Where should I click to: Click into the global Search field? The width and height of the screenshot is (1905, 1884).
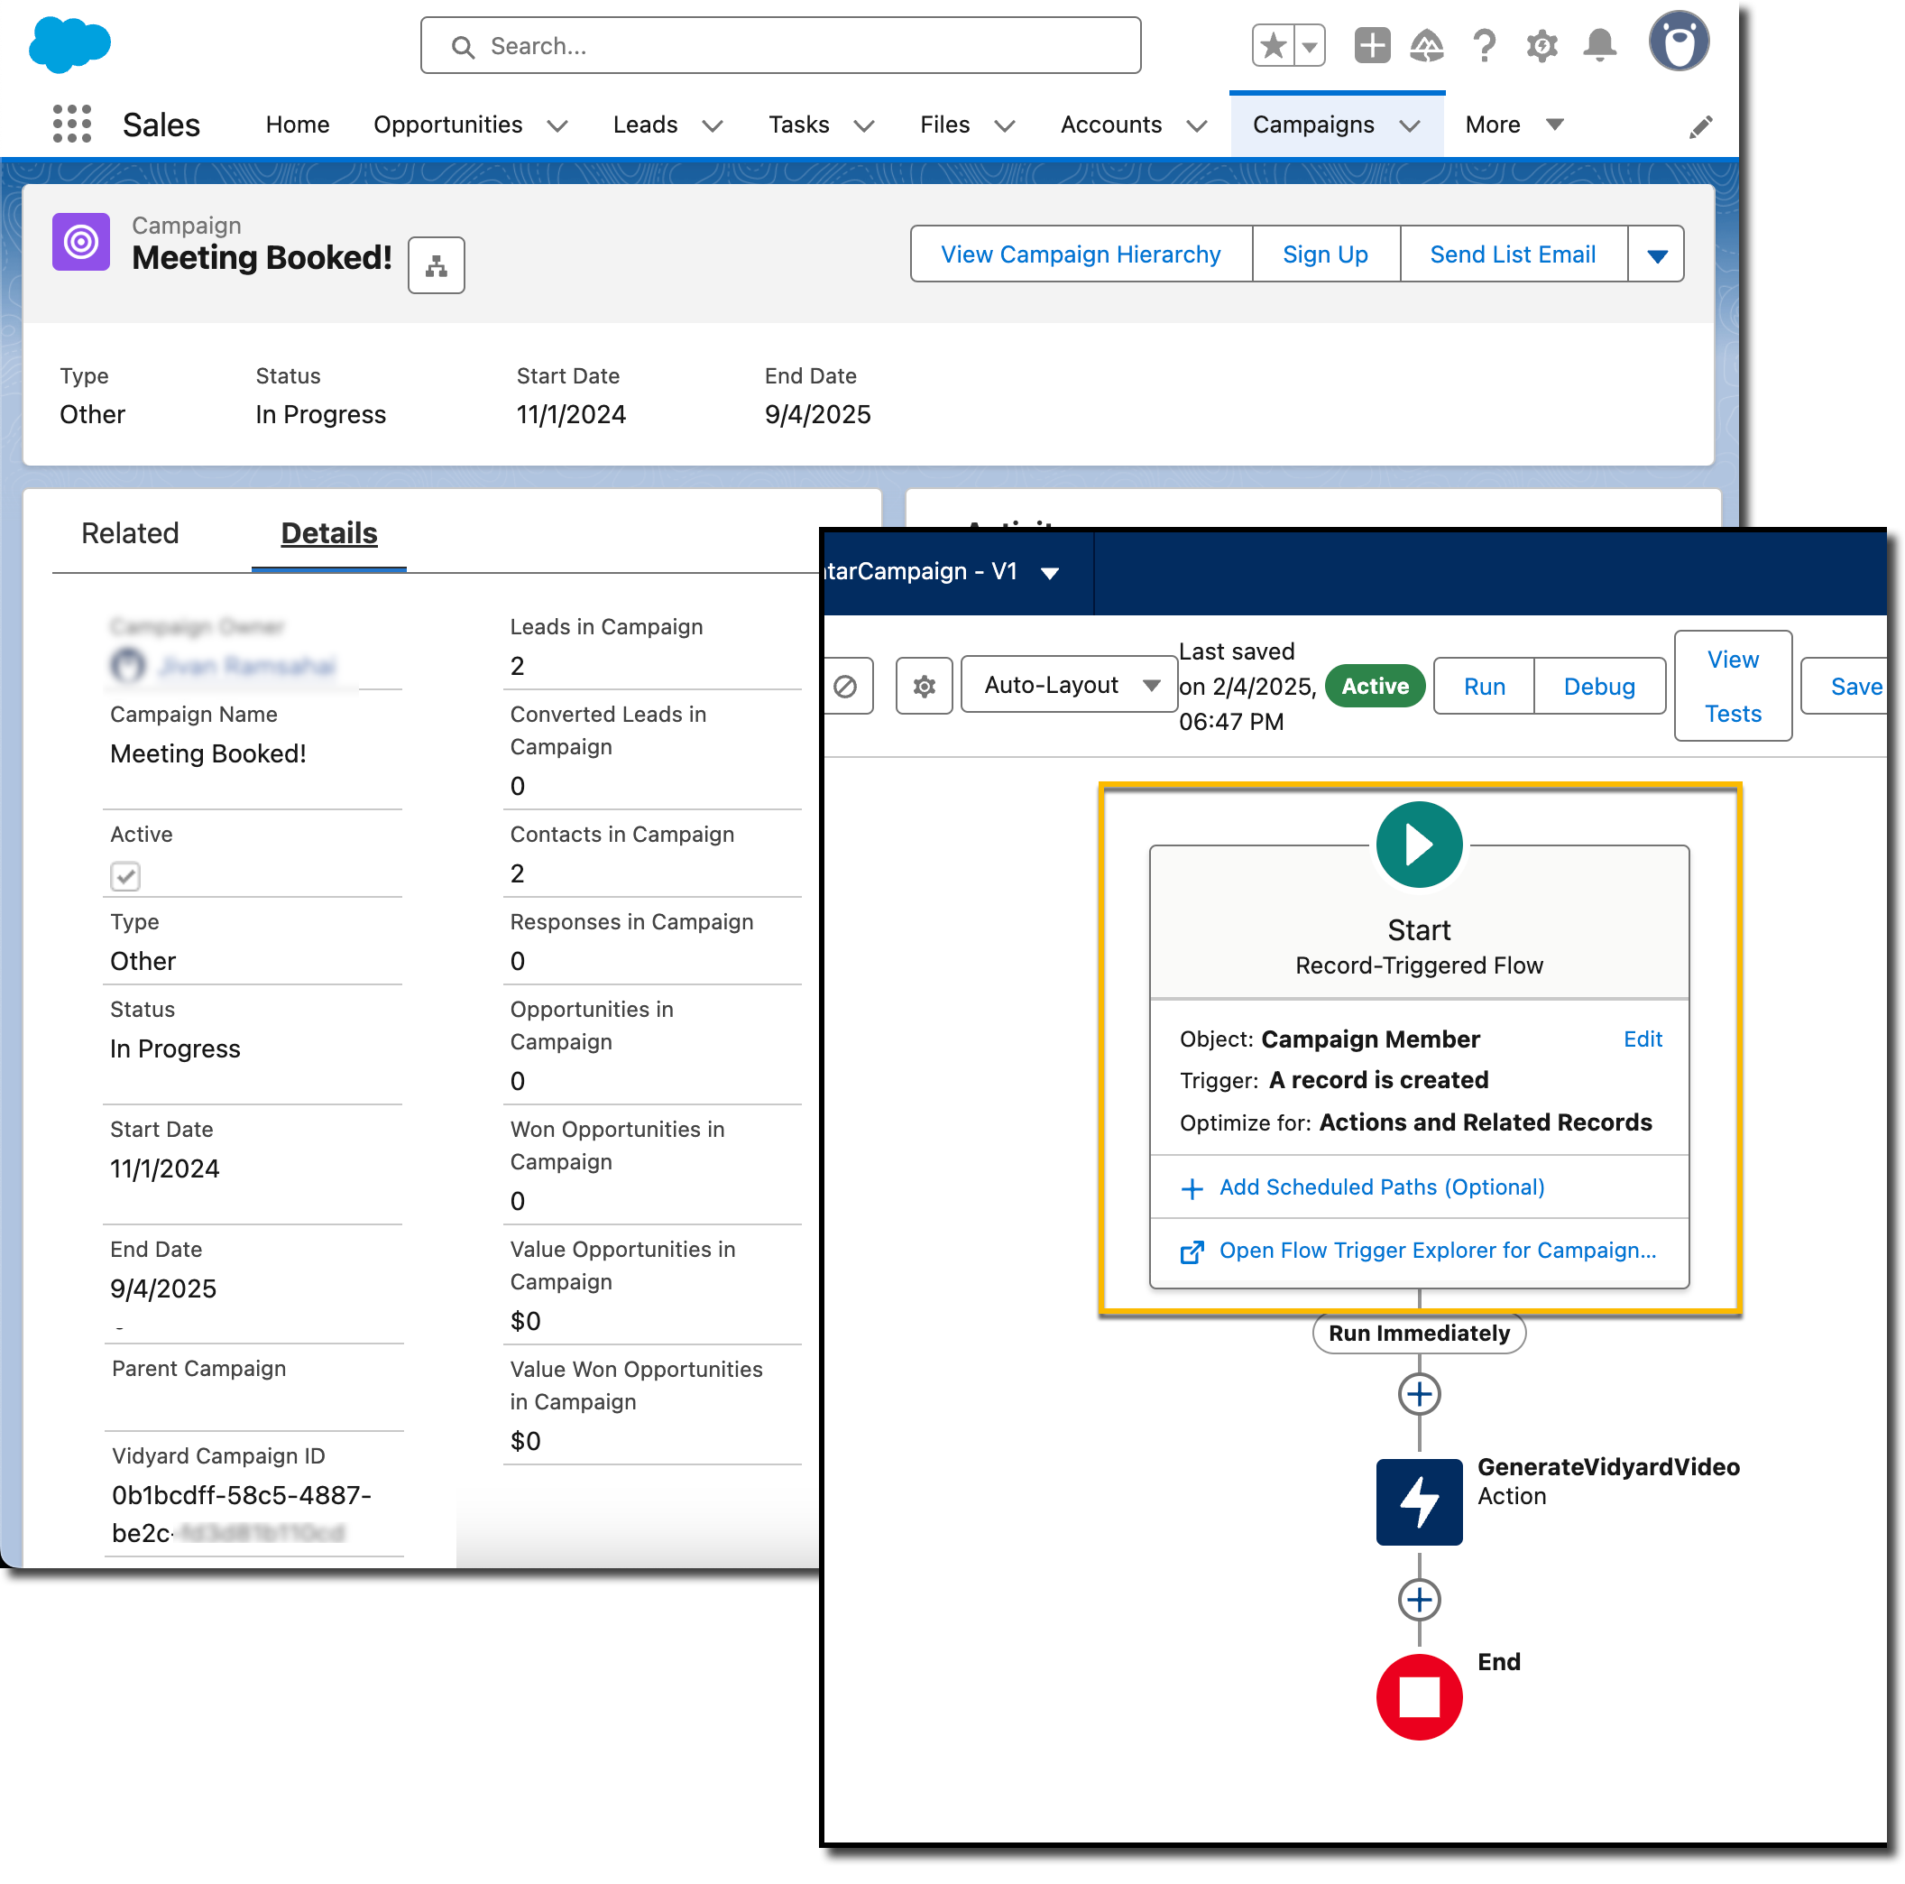click(x=779, y=46)
